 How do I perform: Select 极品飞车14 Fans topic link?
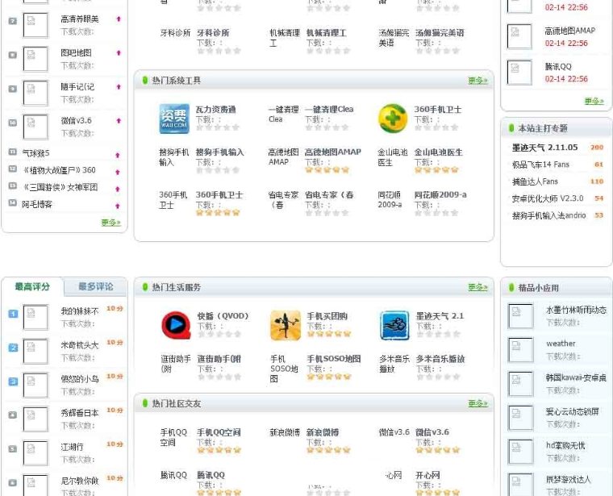[540, 165]
